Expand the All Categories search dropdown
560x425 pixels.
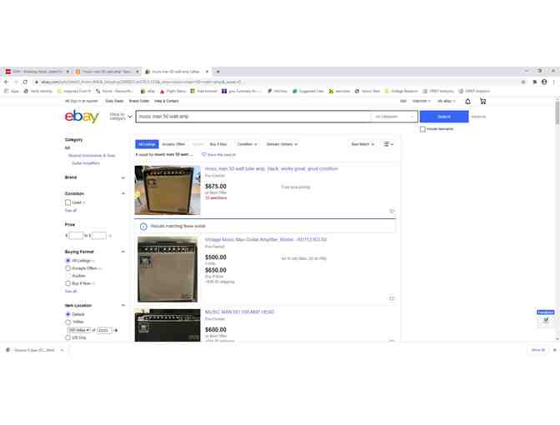[x=394, y=117]
